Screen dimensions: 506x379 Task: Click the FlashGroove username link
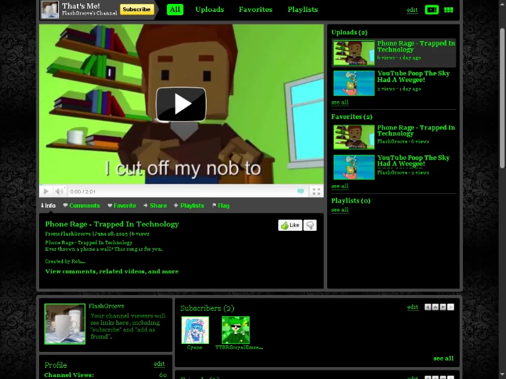click(x=107, y=306)
